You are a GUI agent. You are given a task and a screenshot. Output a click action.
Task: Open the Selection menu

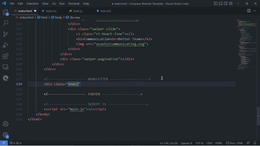point(32,4)
